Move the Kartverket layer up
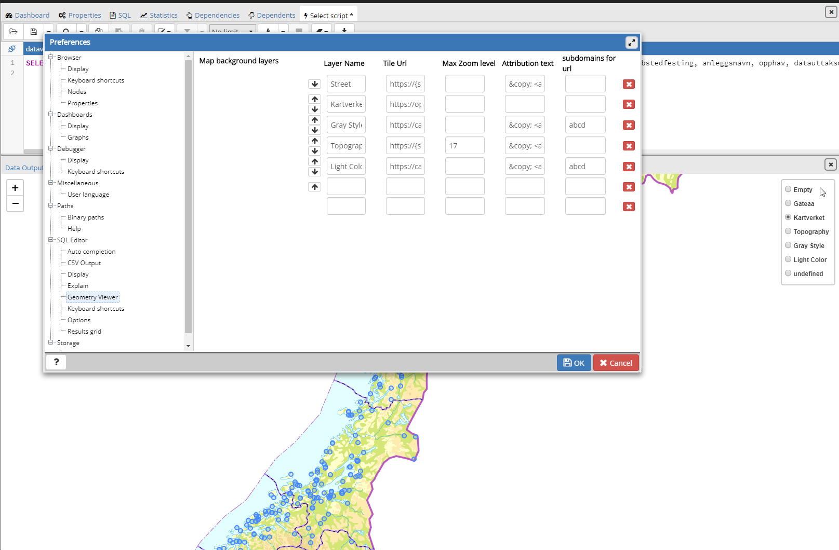This screenshot has width=839, height=550. tap(314, 99)
